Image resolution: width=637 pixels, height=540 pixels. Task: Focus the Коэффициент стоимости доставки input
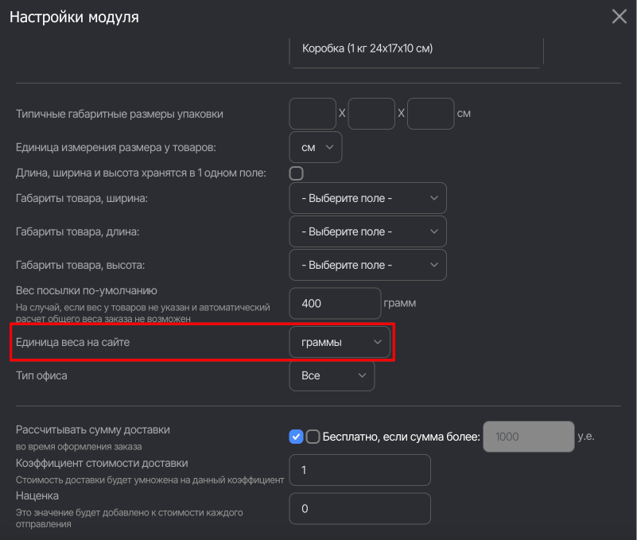coord(359,470)
